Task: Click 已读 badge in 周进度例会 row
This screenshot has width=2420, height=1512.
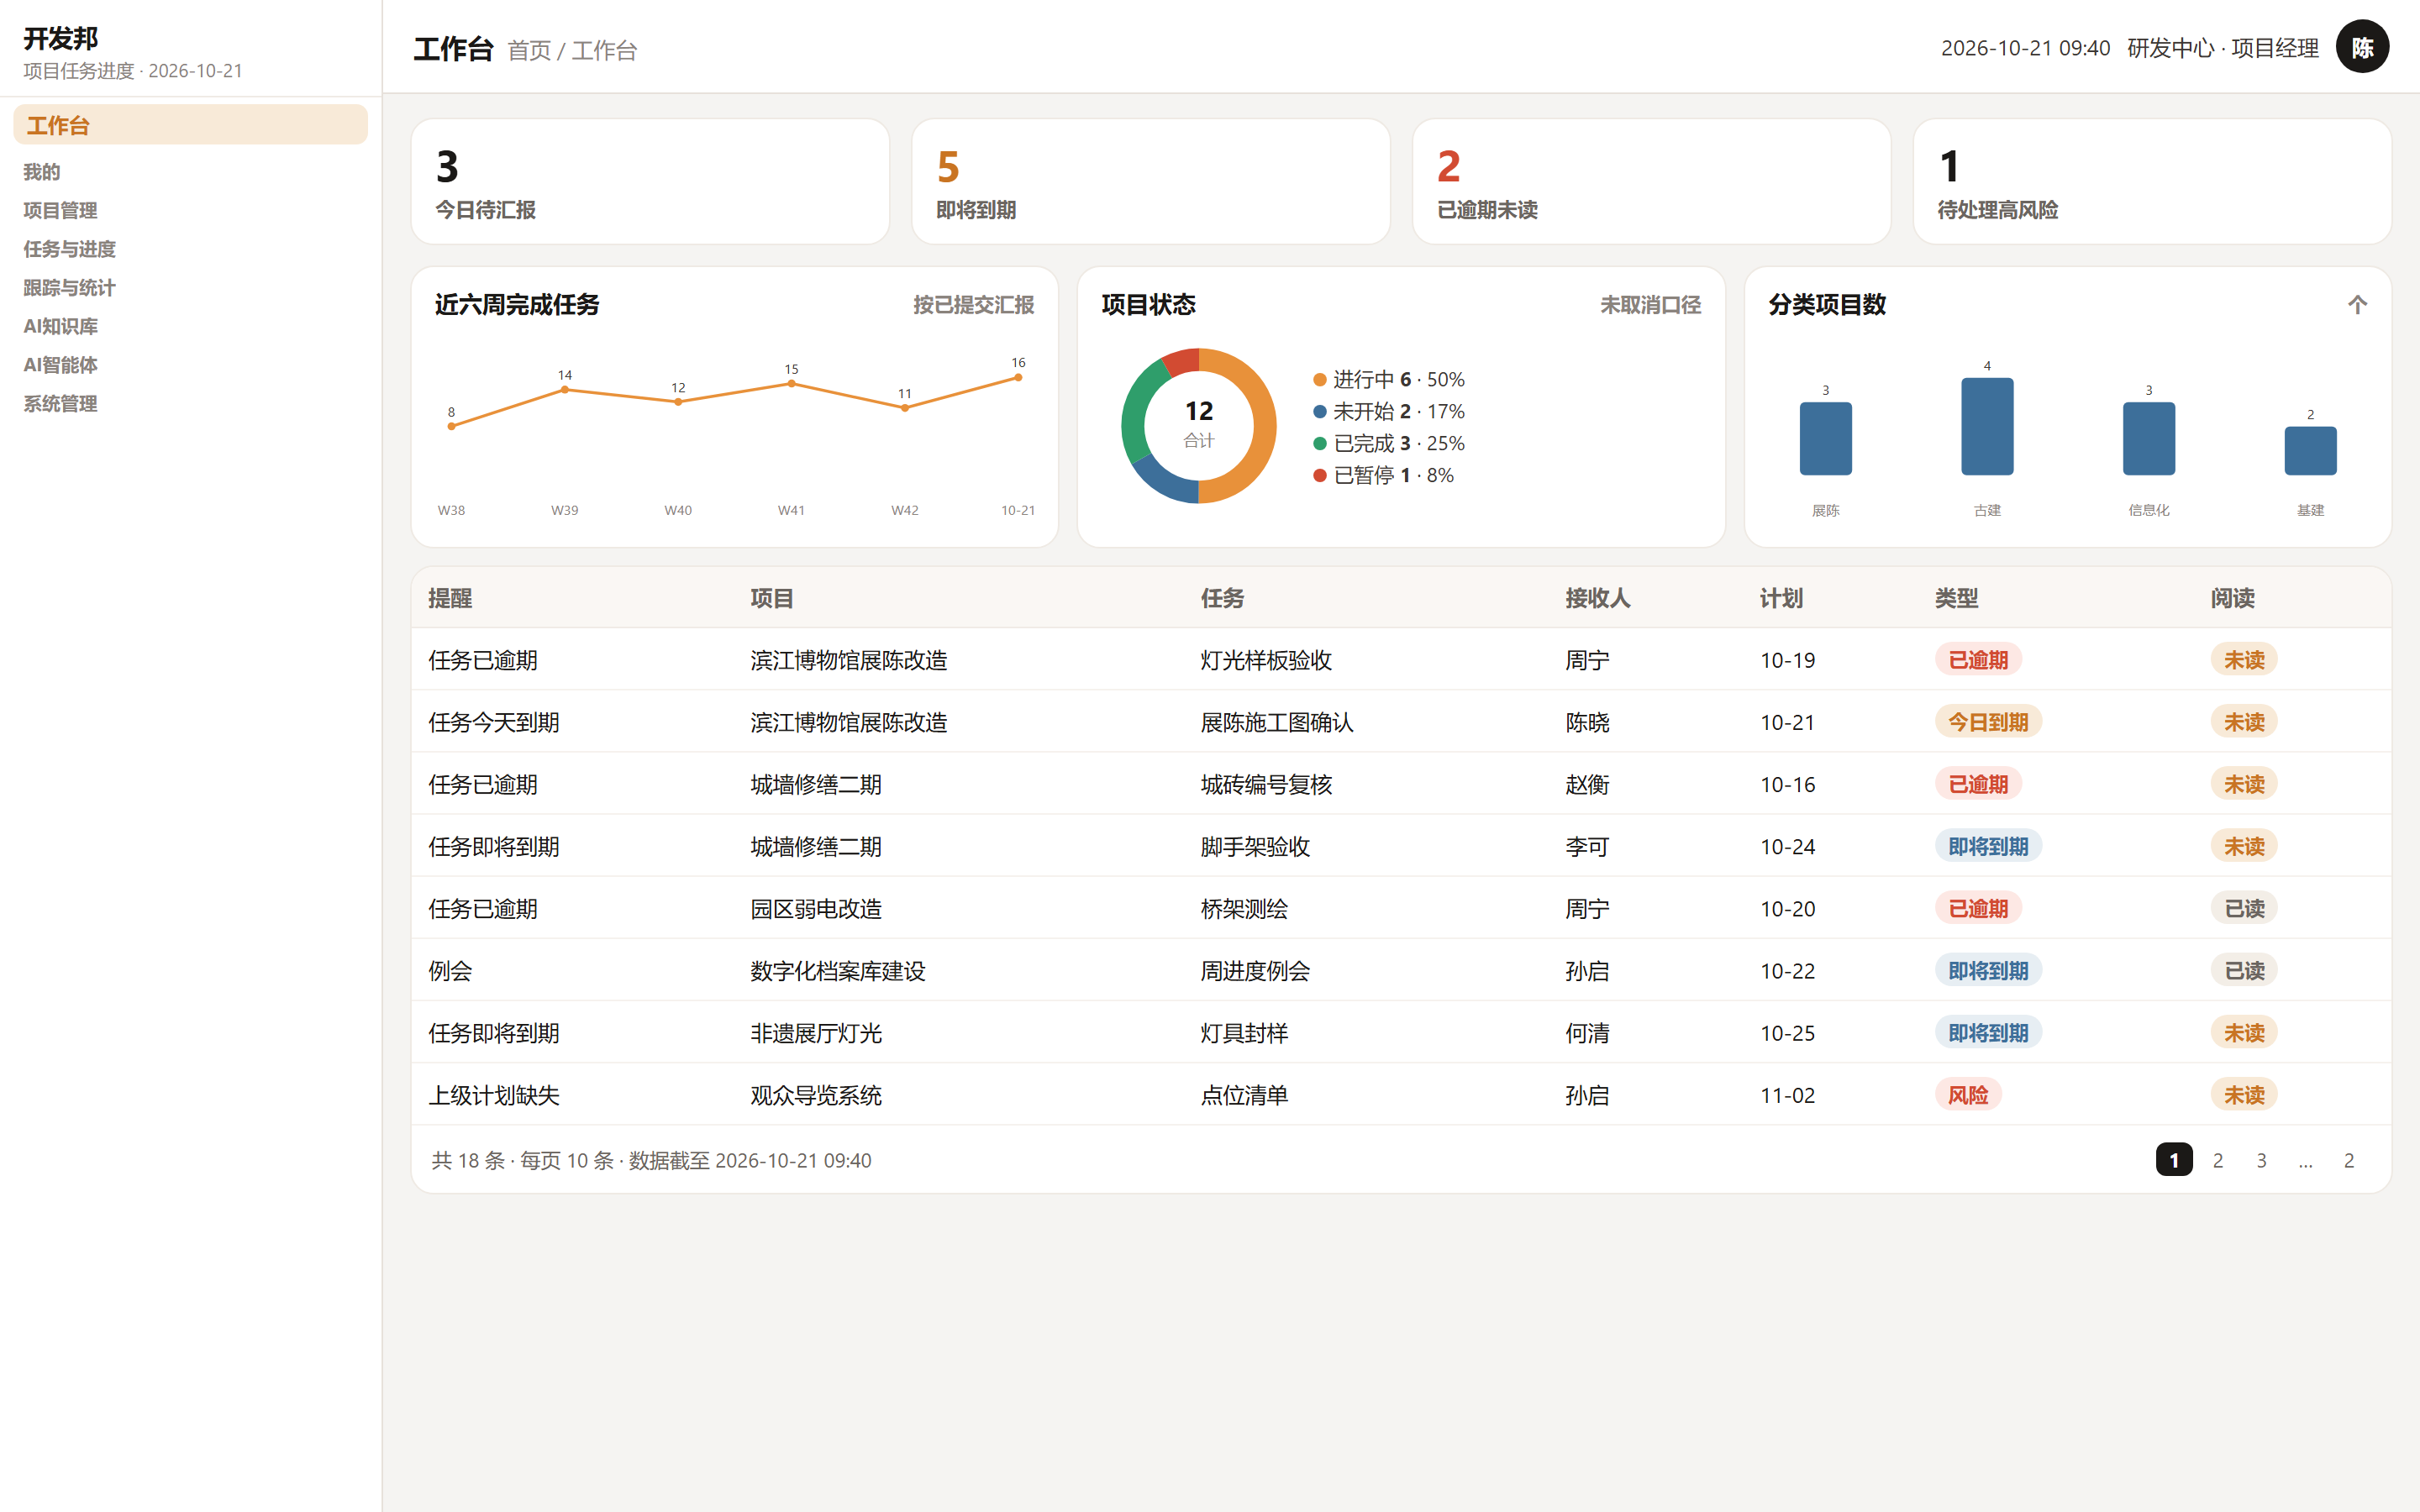Action: pos(2244,971)
